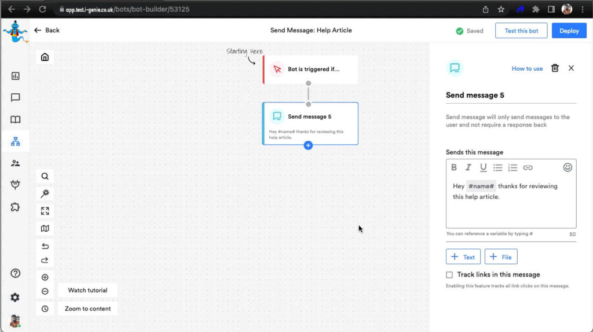Toggle italic formatting in message editor
Screen dimensions: 593x332
click(x=468, y=167)
